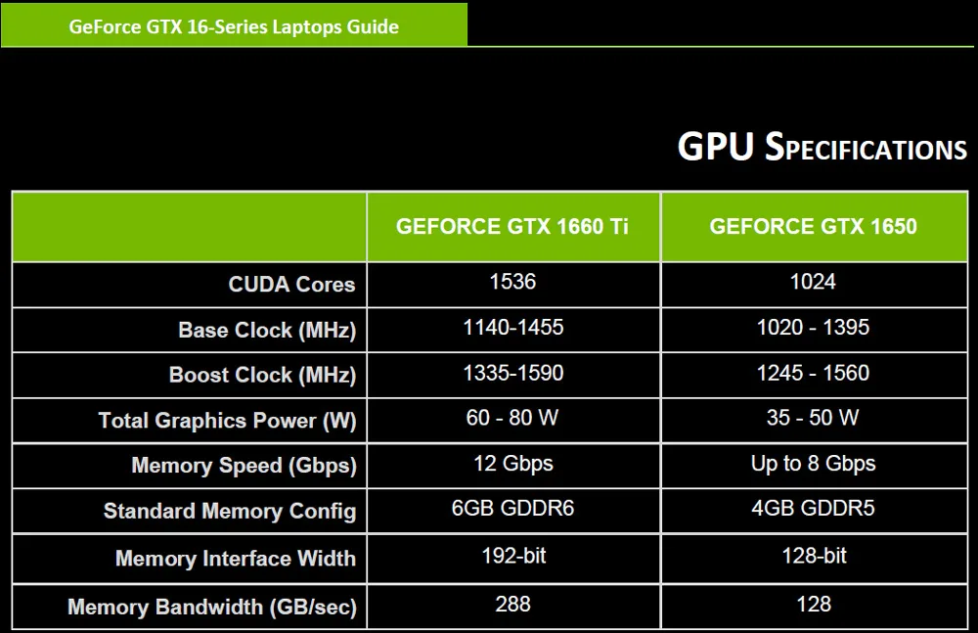Click the Up to 8 Gbps cell
The height and width of the screenshot is (633, 978).
[x=814, y=463]
